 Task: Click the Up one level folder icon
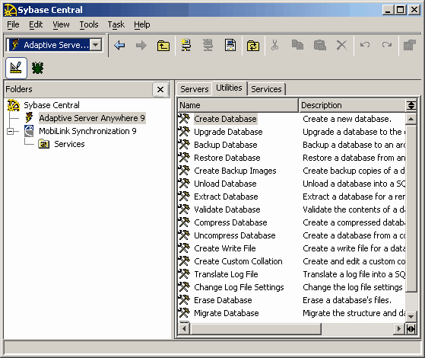tap(163, 45)
